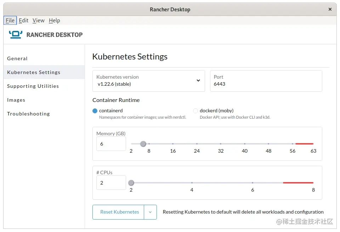The image size is (340, 232).
Task: Expand the Kubernetes version dropdown
Action: pos(148,81)
